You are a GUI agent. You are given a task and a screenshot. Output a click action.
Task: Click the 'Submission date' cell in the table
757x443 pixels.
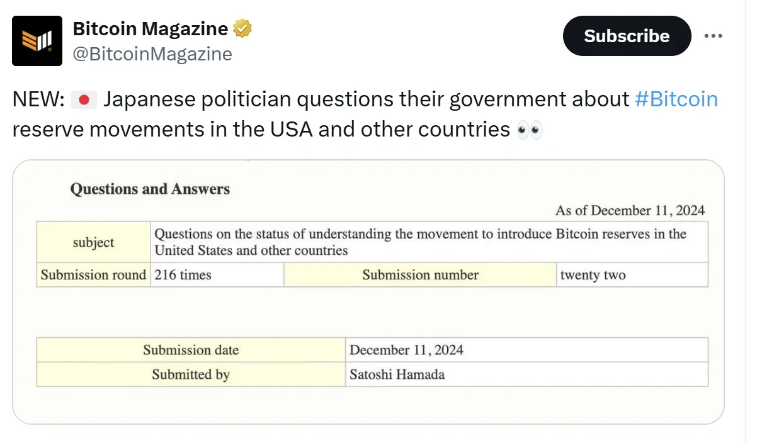[x=191, y=350]
